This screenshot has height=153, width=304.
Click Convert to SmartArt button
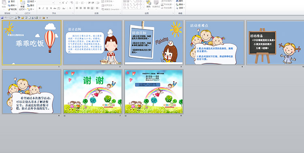point(111,9)
